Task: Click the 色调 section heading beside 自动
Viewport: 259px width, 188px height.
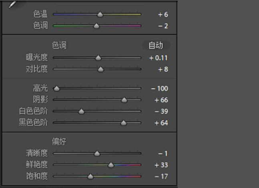Action: coord(59,45)
